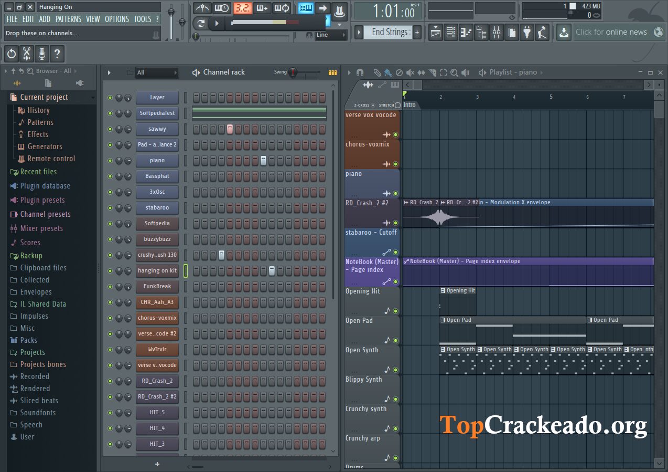Toggle the metronome on
The width and height of the screenshot is (668, 472).
pyautogui.click(x=202, y=8)
